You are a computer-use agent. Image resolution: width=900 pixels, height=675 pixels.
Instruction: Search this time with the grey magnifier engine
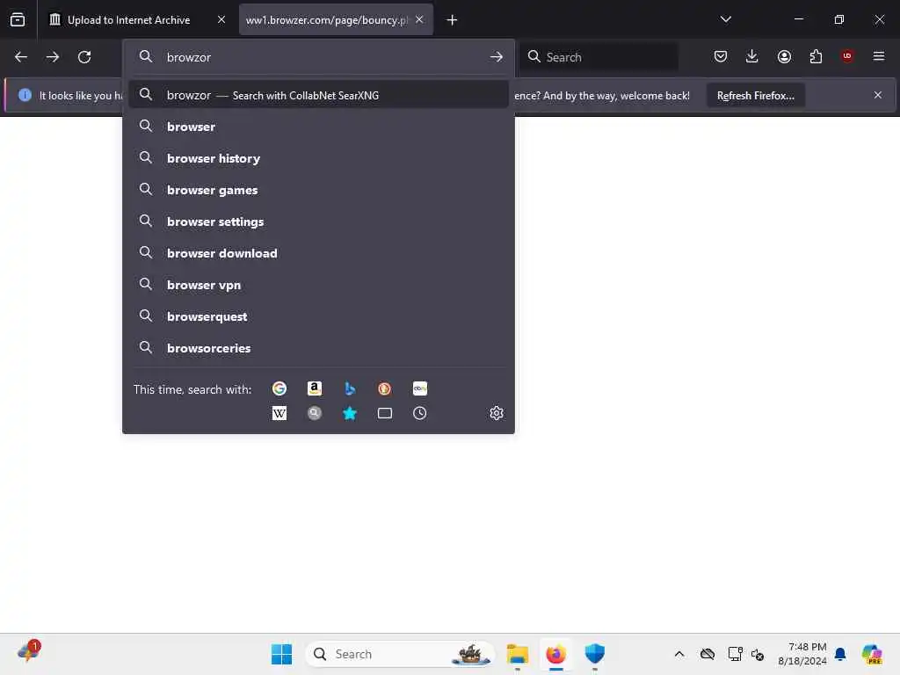[x=314, y=413]
